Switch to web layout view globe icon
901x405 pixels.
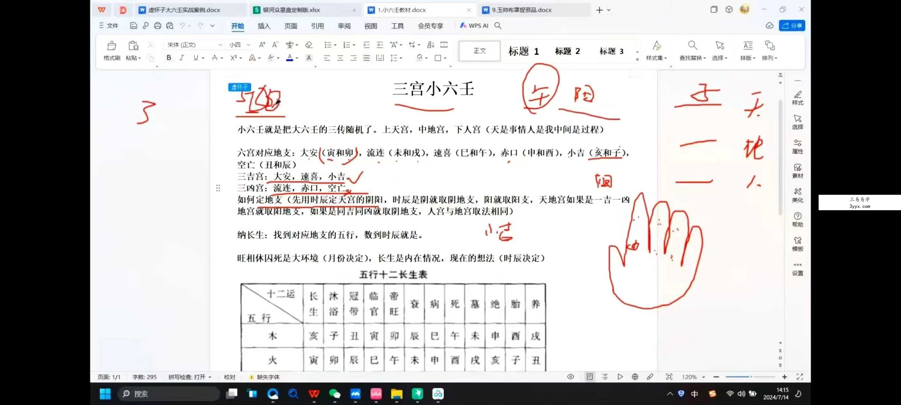635,377
